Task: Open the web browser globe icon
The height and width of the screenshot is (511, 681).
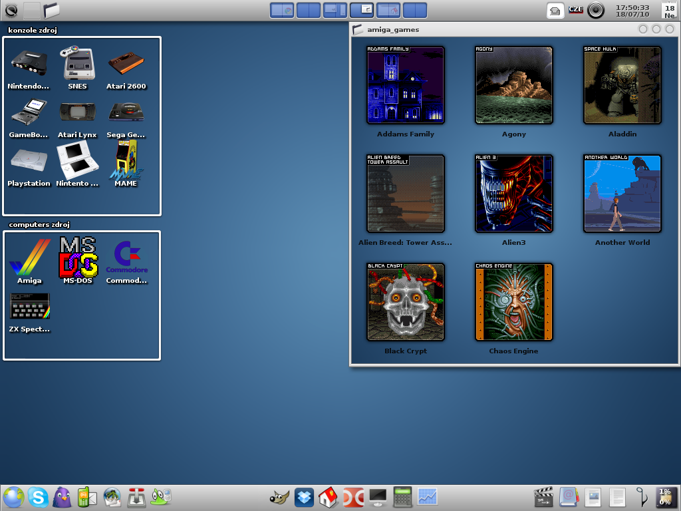Action: 13,497
